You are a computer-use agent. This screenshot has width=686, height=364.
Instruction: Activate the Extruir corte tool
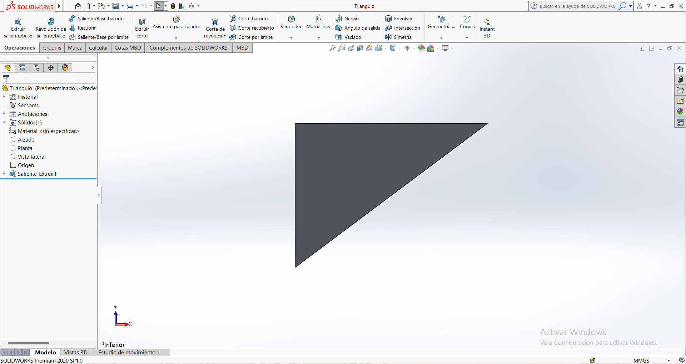[142, 28]
